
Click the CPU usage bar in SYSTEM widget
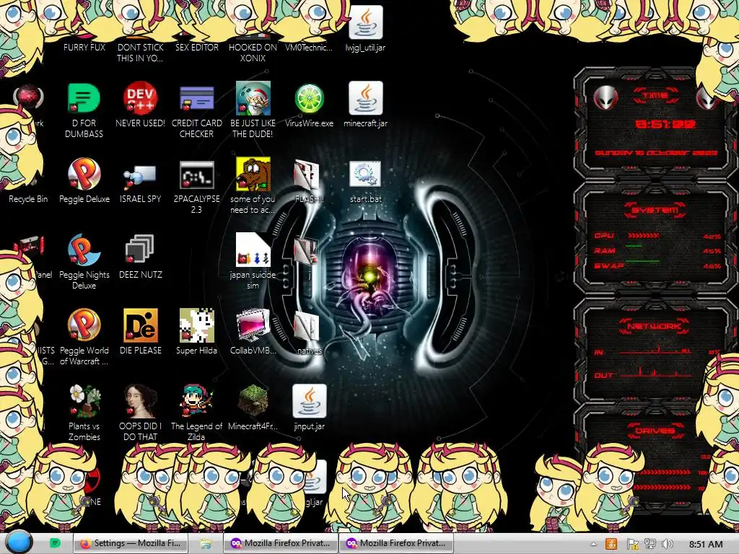[644, 236]
